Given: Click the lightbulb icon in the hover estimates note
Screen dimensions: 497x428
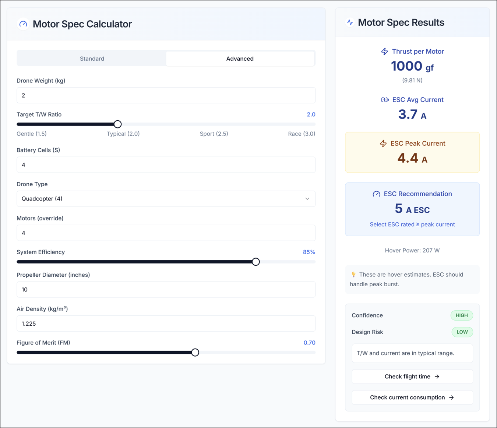Looking at the screenshot, I should 354,274.
